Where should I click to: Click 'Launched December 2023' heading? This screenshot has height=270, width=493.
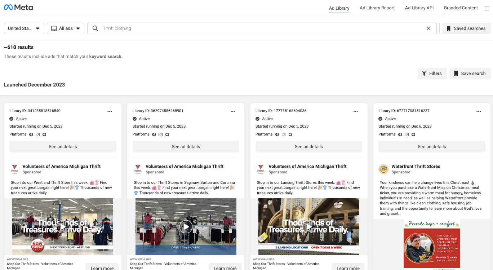(34, 85)
